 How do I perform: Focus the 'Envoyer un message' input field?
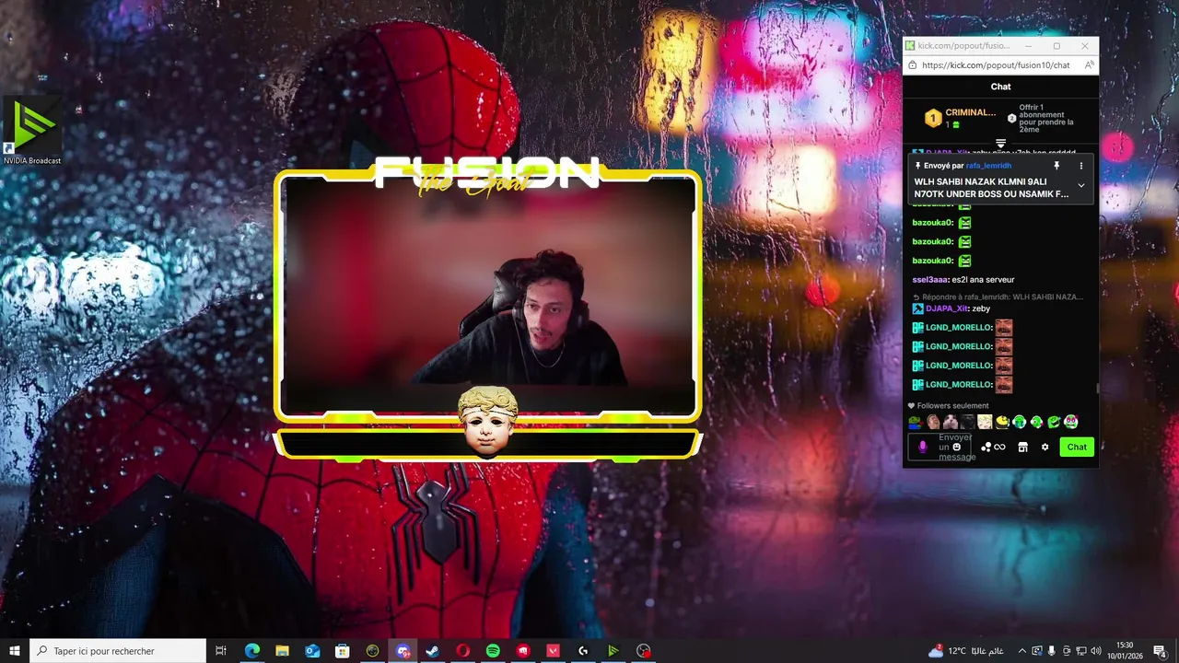941,447
